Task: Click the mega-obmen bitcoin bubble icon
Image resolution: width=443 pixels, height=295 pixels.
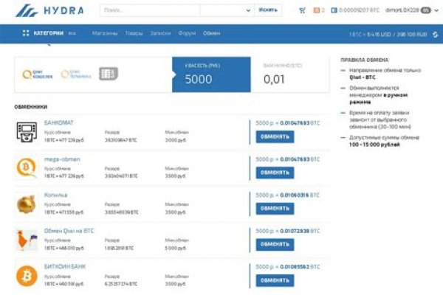Action: point(27,167)
